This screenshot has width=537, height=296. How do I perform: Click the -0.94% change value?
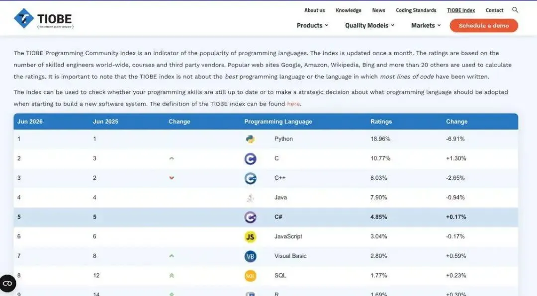tap(455, 198)
